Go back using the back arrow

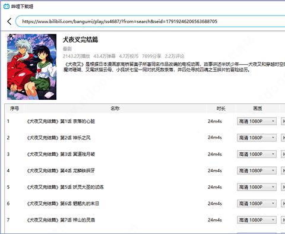point(9,21)
